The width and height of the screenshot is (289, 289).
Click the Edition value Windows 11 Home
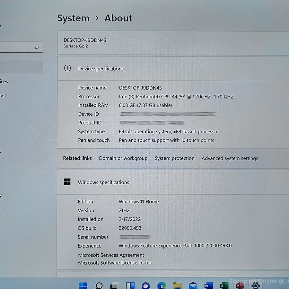[139, 202]
